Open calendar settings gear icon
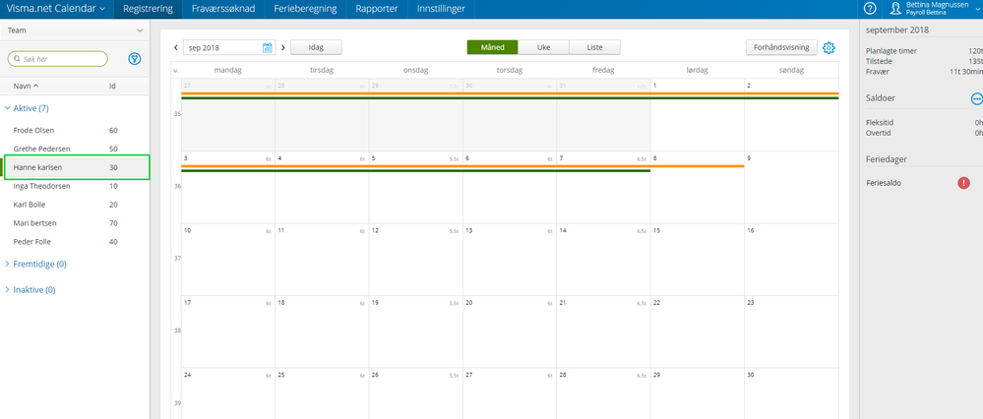 point(829,47)
